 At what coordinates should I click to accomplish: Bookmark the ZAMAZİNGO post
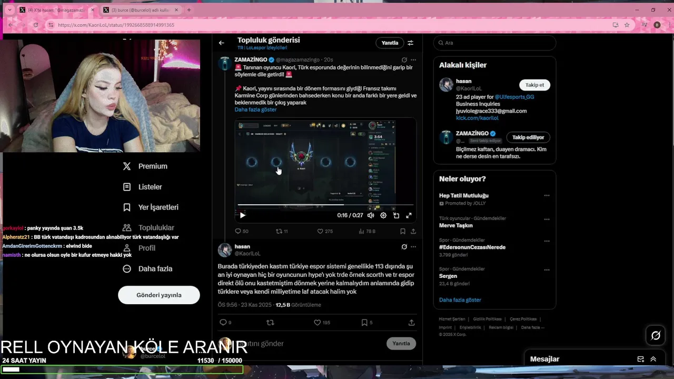pos(403,231)
